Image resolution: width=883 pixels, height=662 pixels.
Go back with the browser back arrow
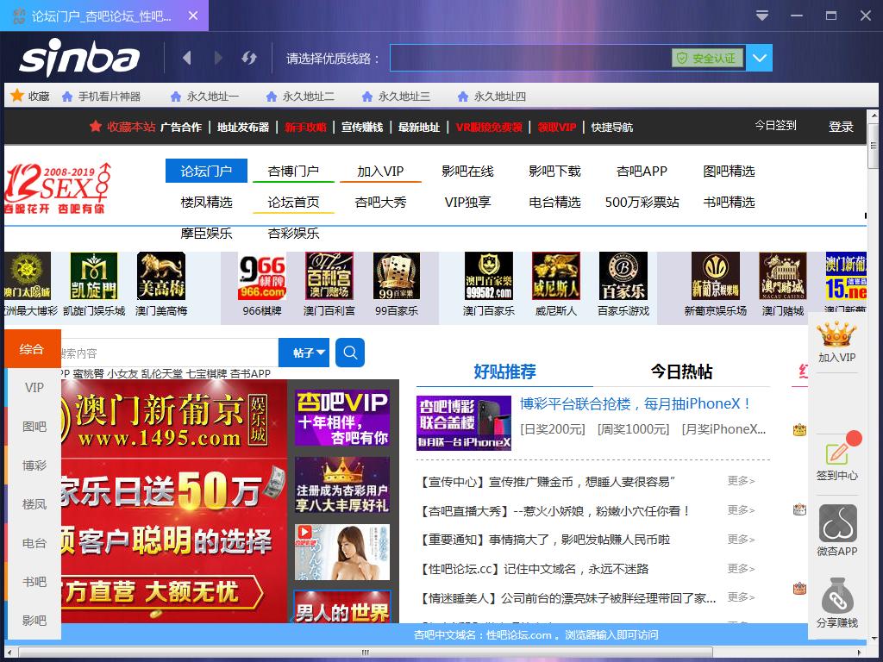point(187,58)
